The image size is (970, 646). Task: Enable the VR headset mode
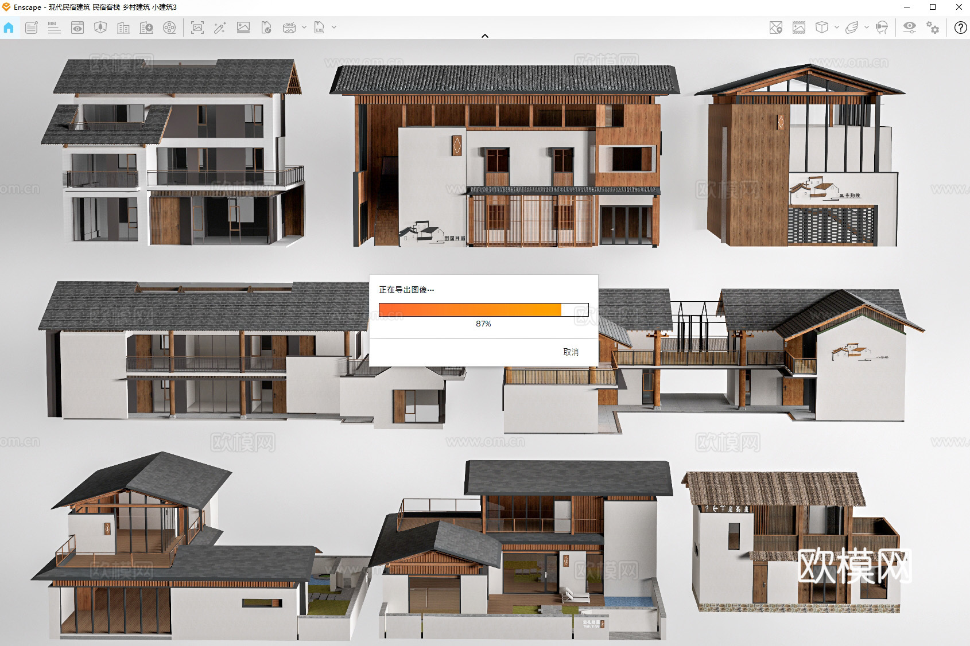882,28
